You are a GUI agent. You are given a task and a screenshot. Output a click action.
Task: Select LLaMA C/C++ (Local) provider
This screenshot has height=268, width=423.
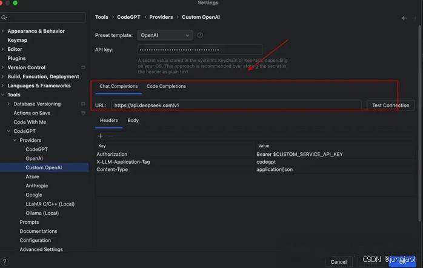50,204
